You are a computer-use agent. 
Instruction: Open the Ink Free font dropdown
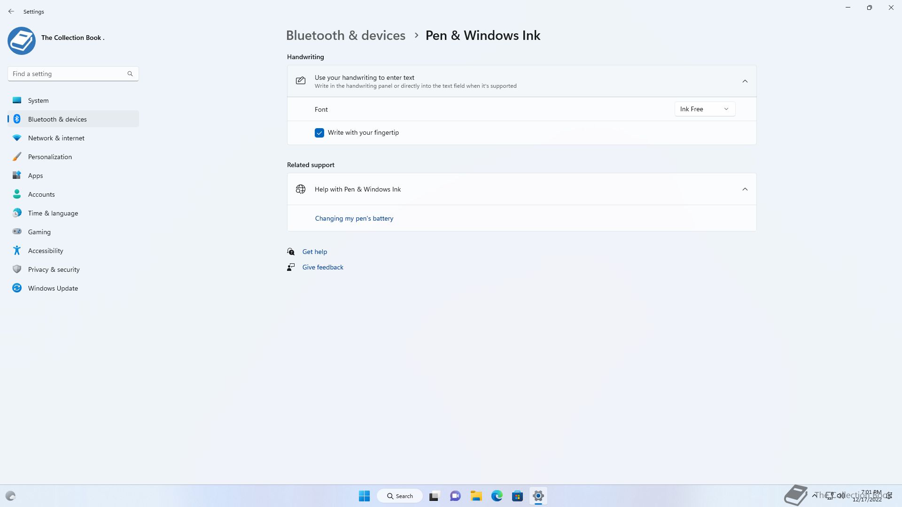[x=704, y=109]
